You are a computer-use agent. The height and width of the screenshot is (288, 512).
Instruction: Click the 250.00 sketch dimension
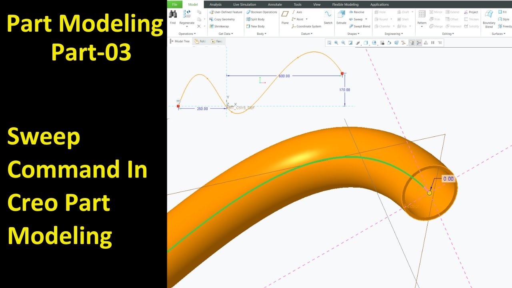202,109
